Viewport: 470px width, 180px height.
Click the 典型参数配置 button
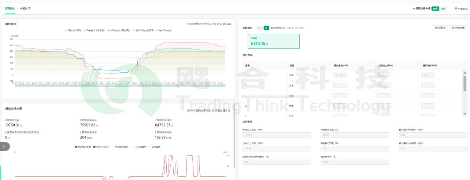point(458,27)
